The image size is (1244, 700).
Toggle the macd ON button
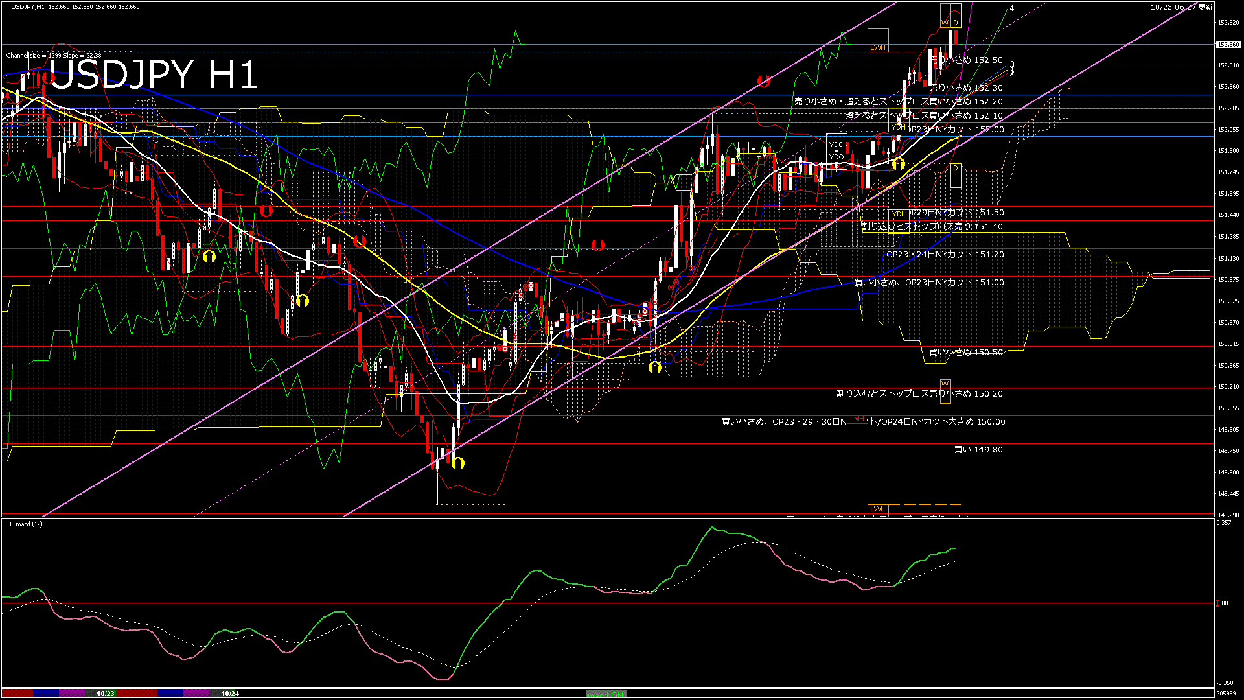(606, 694)
